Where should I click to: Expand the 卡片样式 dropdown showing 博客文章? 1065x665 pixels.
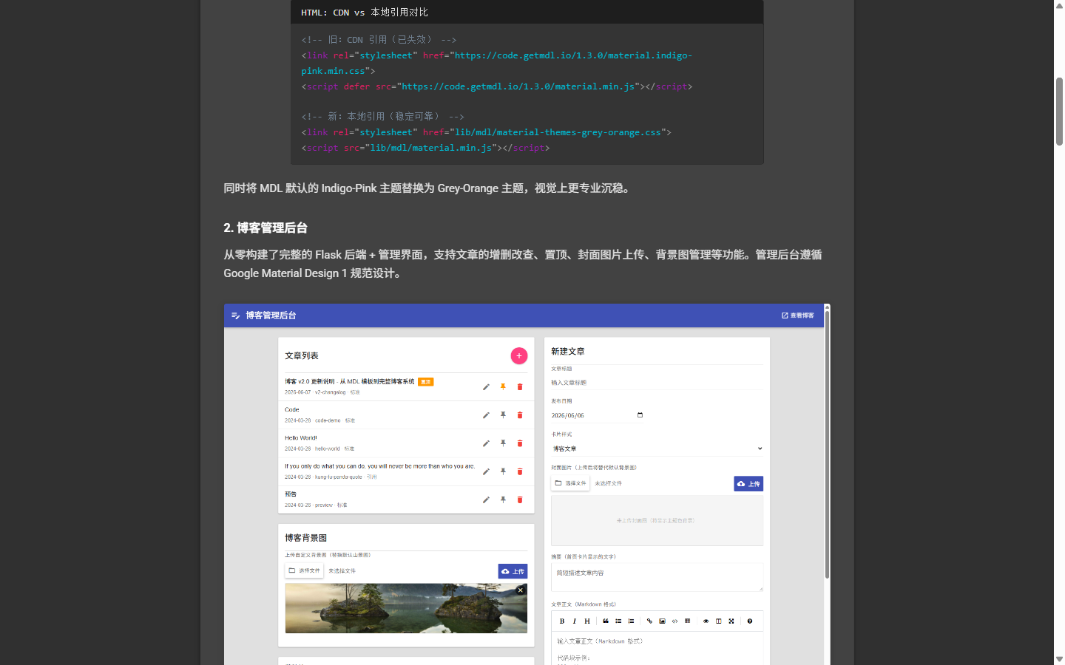[x=657, y=449]
